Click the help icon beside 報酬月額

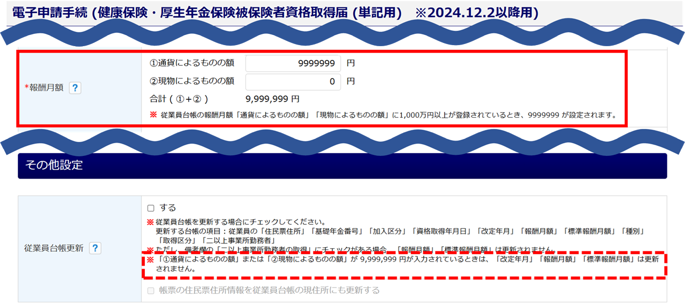coord(75,88)
